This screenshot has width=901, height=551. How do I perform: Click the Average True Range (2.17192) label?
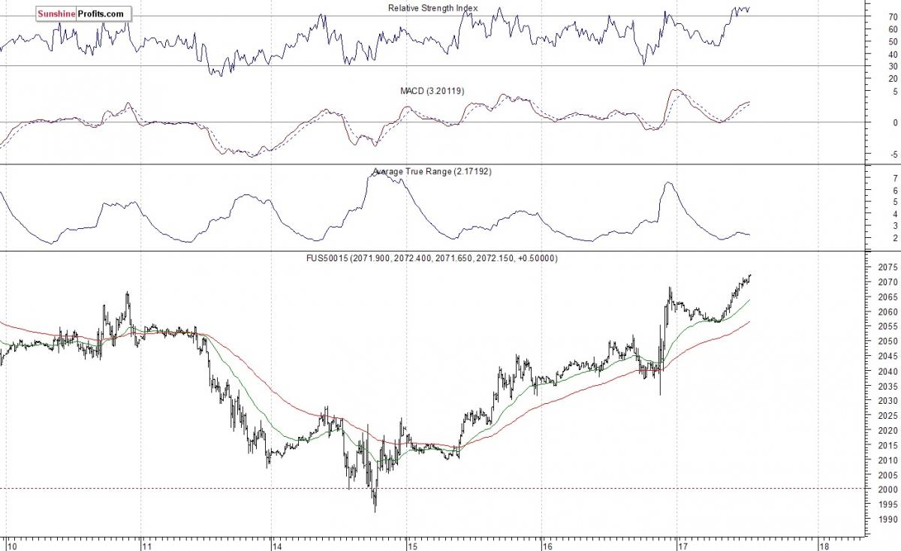(432, 172)
